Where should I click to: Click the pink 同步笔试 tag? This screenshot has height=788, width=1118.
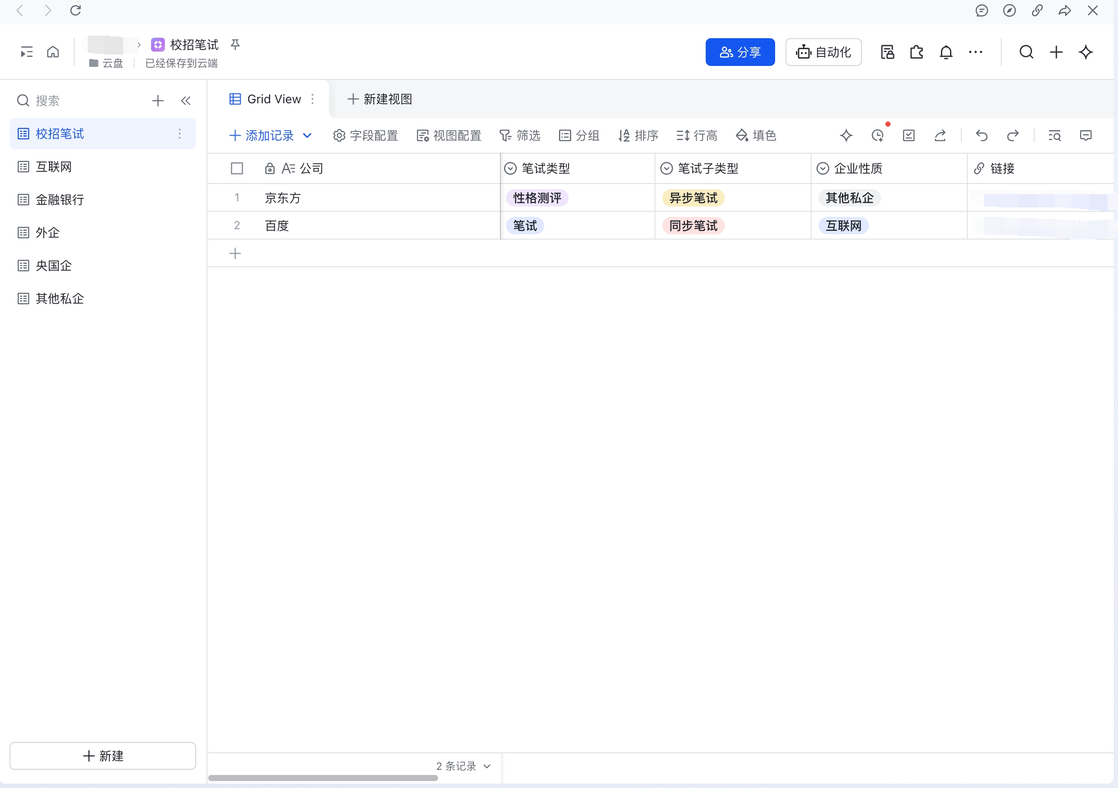(x=694, y=226)
